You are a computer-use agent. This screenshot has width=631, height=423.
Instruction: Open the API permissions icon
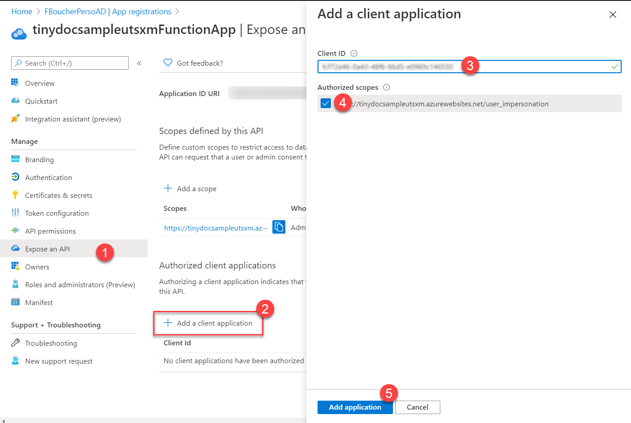[x=15, y=230]
